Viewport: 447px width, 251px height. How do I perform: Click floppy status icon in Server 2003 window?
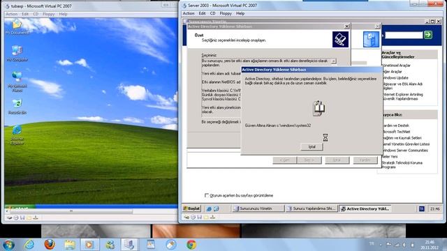tap(199, 217)
